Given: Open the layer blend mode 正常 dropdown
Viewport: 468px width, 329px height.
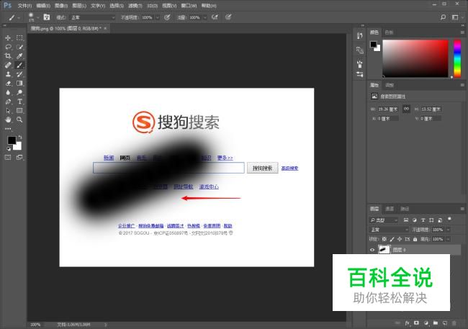Looking at the screenshot, I should 390,230.
